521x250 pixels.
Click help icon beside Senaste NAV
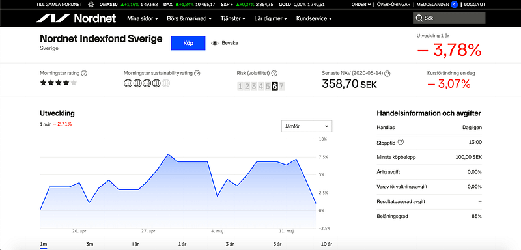387,74
